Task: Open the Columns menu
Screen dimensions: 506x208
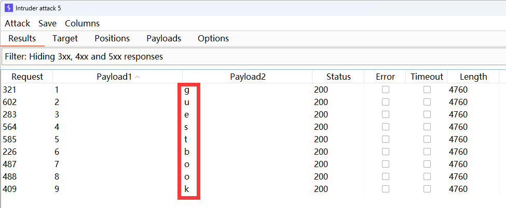Action: pyautogui.click(x=82, y=23)
